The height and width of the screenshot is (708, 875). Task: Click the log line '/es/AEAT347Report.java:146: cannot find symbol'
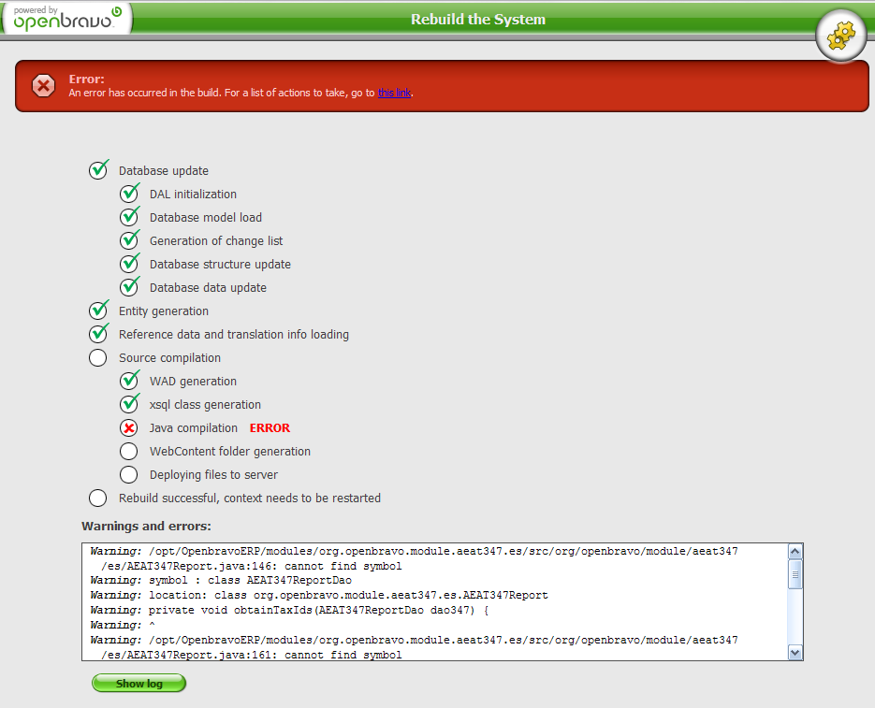251,566
